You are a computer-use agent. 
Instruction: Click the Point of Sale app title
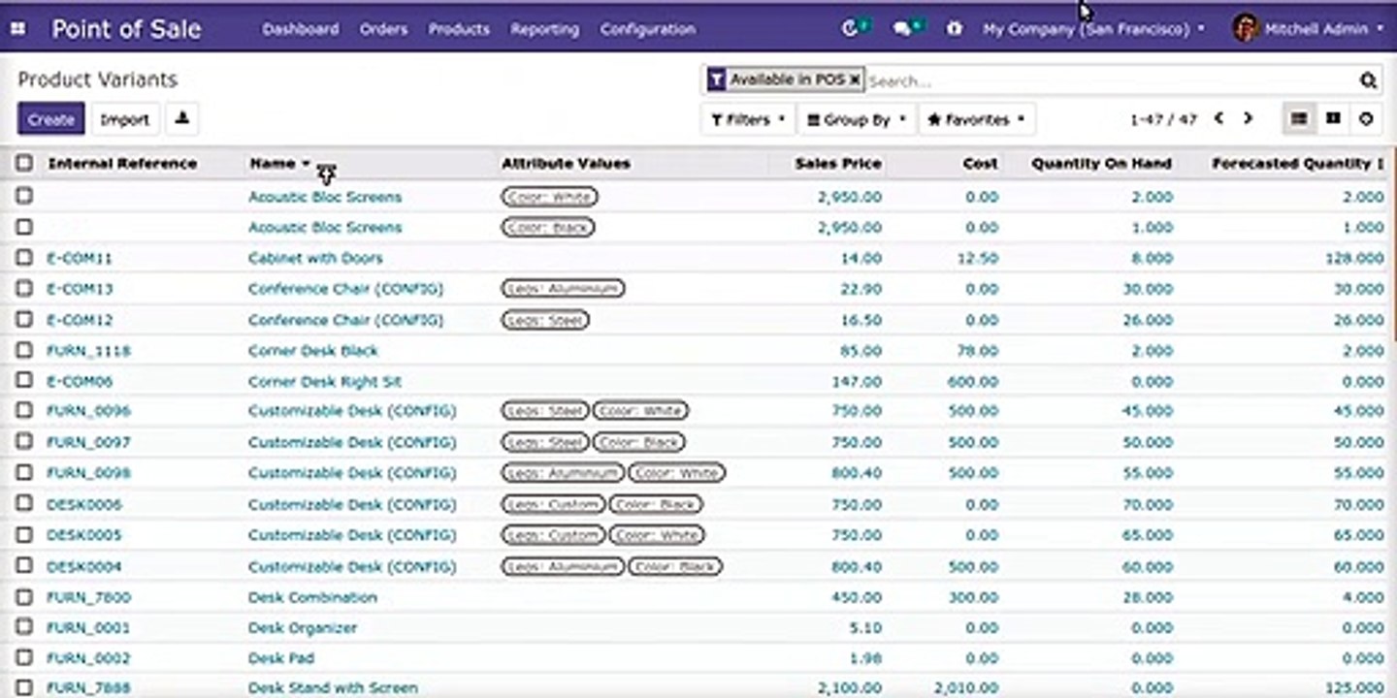coord(126,28)
